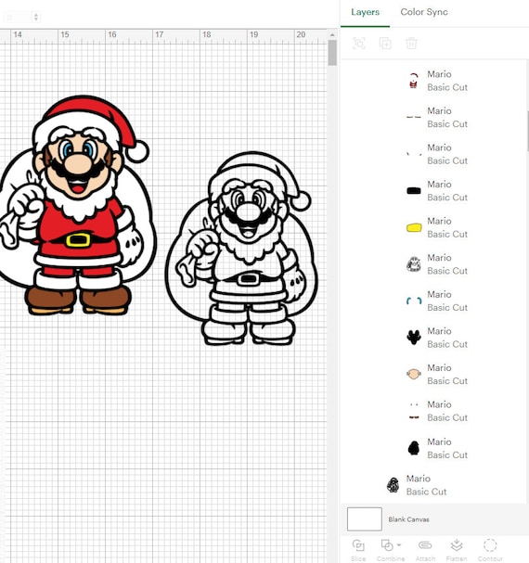Image resolution: width=529 pixels, height=563 pixels.
Task: Click the Blank Canvas color swatch
Action: 365,519
